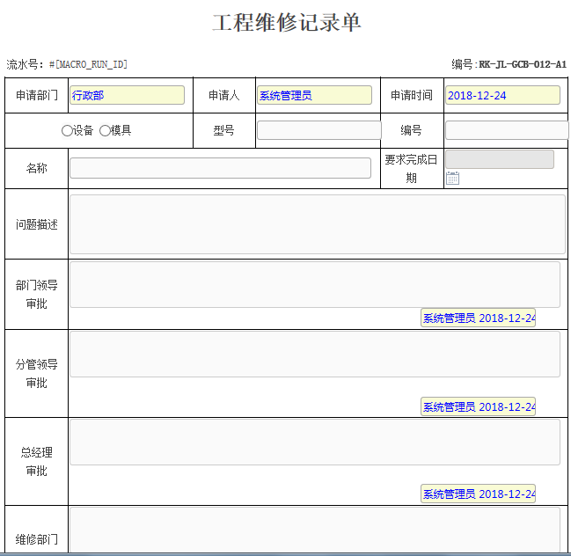Click the 编号 label in the 型号 row

coord(411,130)
